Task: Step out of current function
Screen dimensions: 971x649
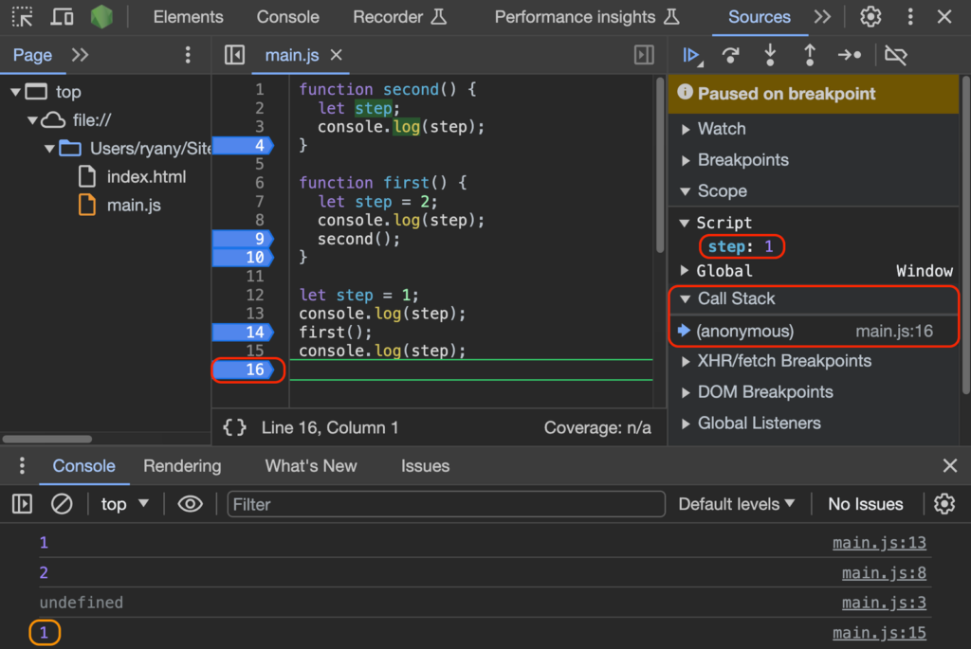Action: pos(811,56)
